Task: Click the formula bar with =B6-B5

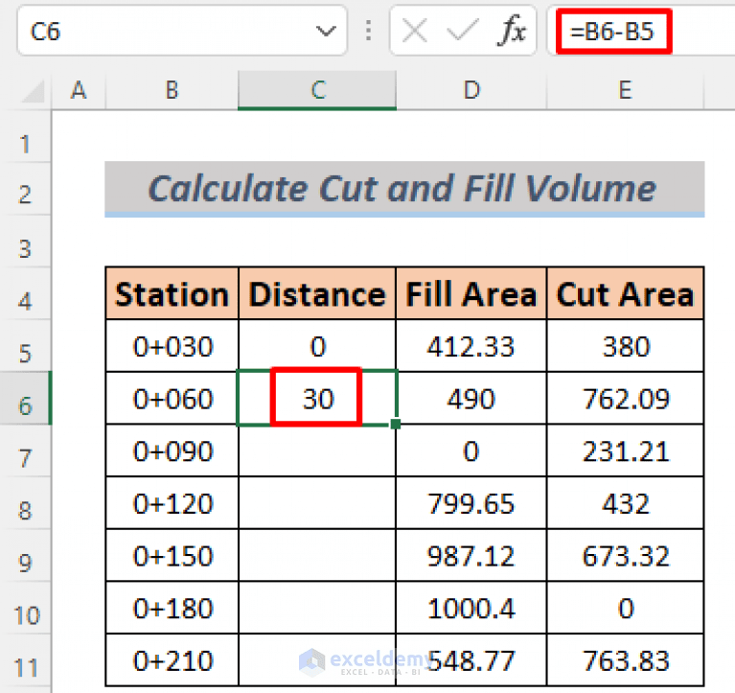Action: (x=641, y=31)
